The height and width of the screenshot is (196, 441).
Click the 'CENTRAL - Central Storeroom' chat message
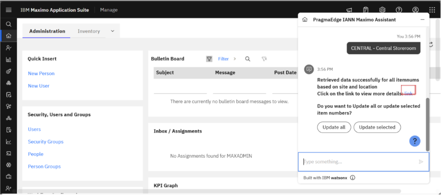click(x=383, y=48)
